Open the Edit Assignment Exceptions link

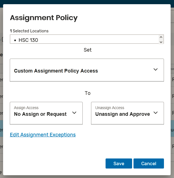(43, 135)
